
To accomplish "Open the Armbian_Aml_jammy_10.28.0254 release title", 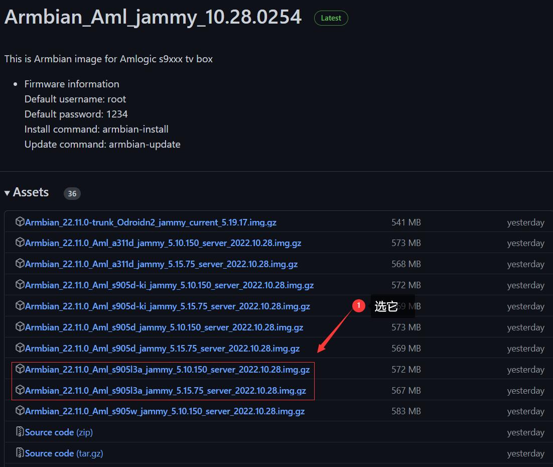I will click(153, 17).
